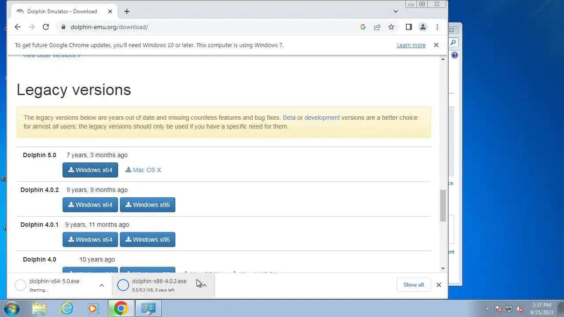Screen dimensions: 564x317
Task: Open the volume tray icon
Action: (519, 309)
